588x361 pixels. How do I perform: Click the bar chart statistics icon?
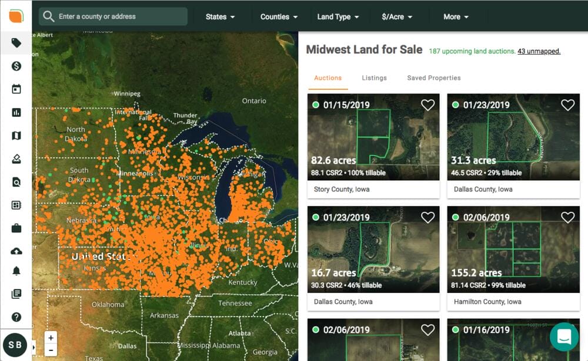point(16,112)
